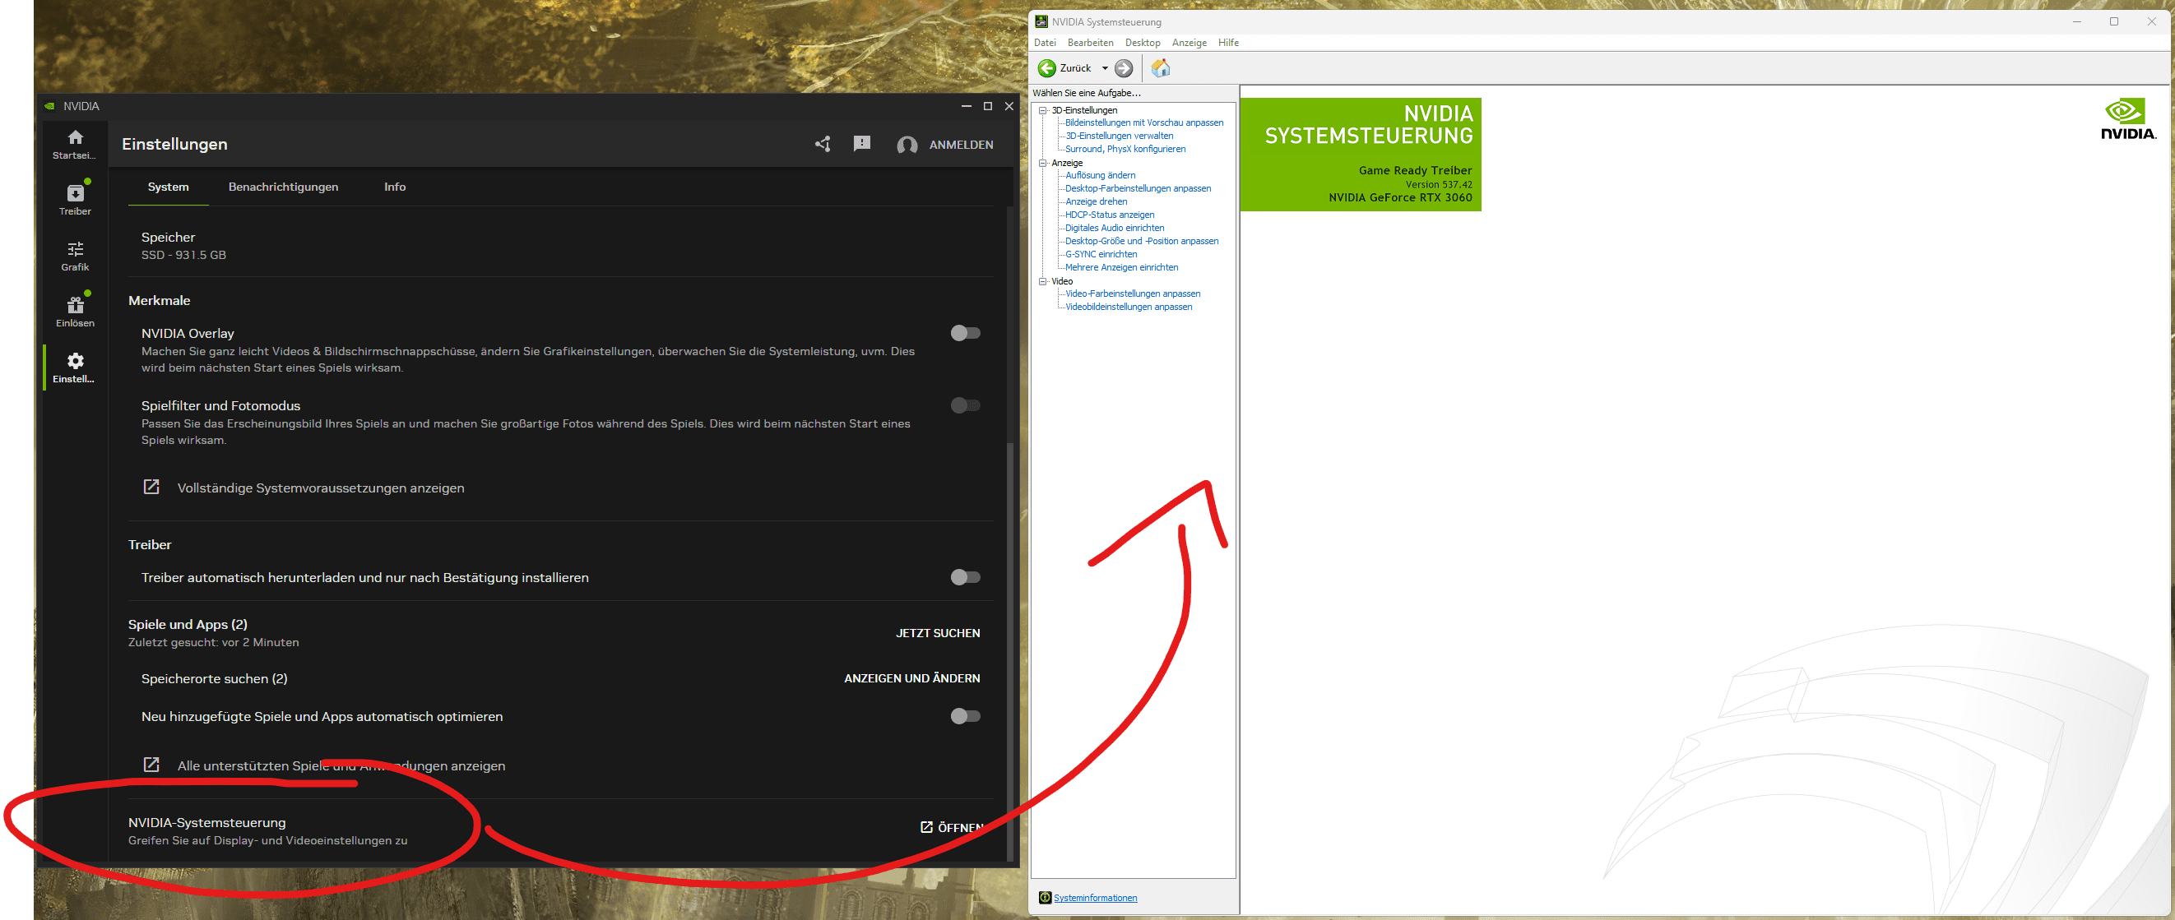Image resolution: width=2175 pixels, height=920 pixels.
Task: Open Alle unterstützten Spiele anzeigen link
Action: point(341,765)
